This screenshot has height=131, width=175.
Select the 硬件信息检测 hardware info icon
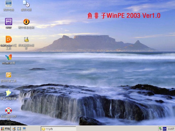(x=26, y=21)
